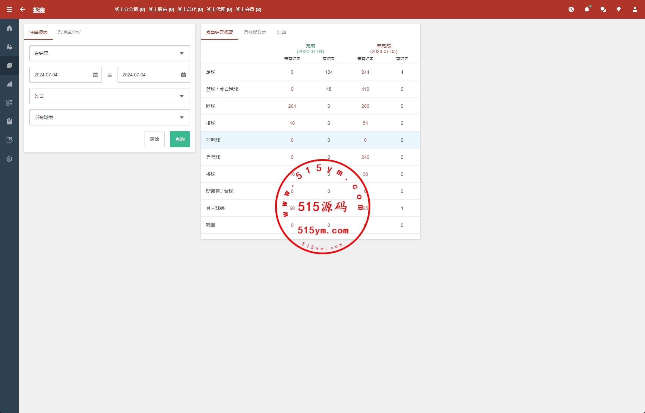This screenshot has width=645, height=413.
Task: Open the settings gear in sidebar
Action: pyautogui.click(x=9, y=159)
